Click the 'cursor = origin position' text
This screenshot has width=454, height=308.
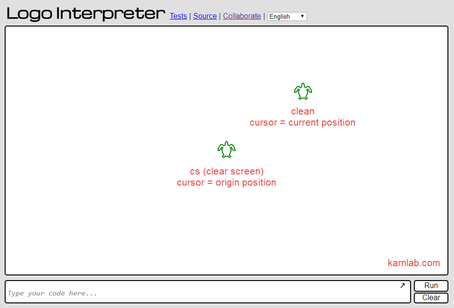click(x=226, y=183)
